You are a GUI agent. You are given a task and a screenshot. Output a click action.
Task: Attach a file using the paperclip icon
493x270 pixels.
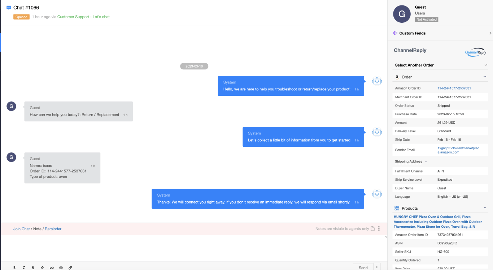[x=70, y=267]
